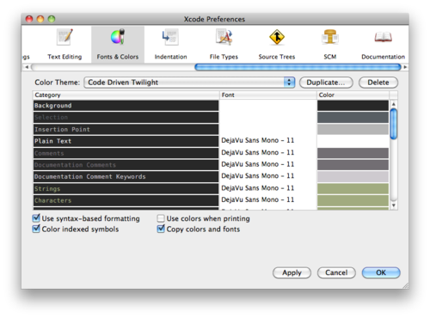Open the Documentation book icon
430x318 pixels.
[x=383, y=37]
